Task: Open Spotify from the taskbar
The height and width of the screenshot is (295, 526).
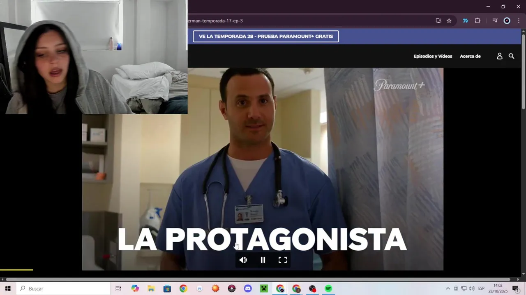Action: click(328, 288)
